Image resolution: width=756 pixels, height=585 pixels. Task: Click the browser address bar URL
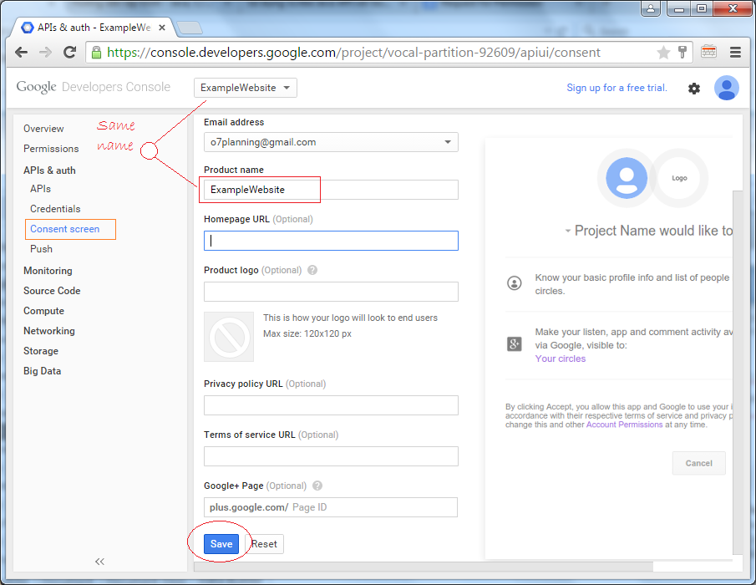353,52
